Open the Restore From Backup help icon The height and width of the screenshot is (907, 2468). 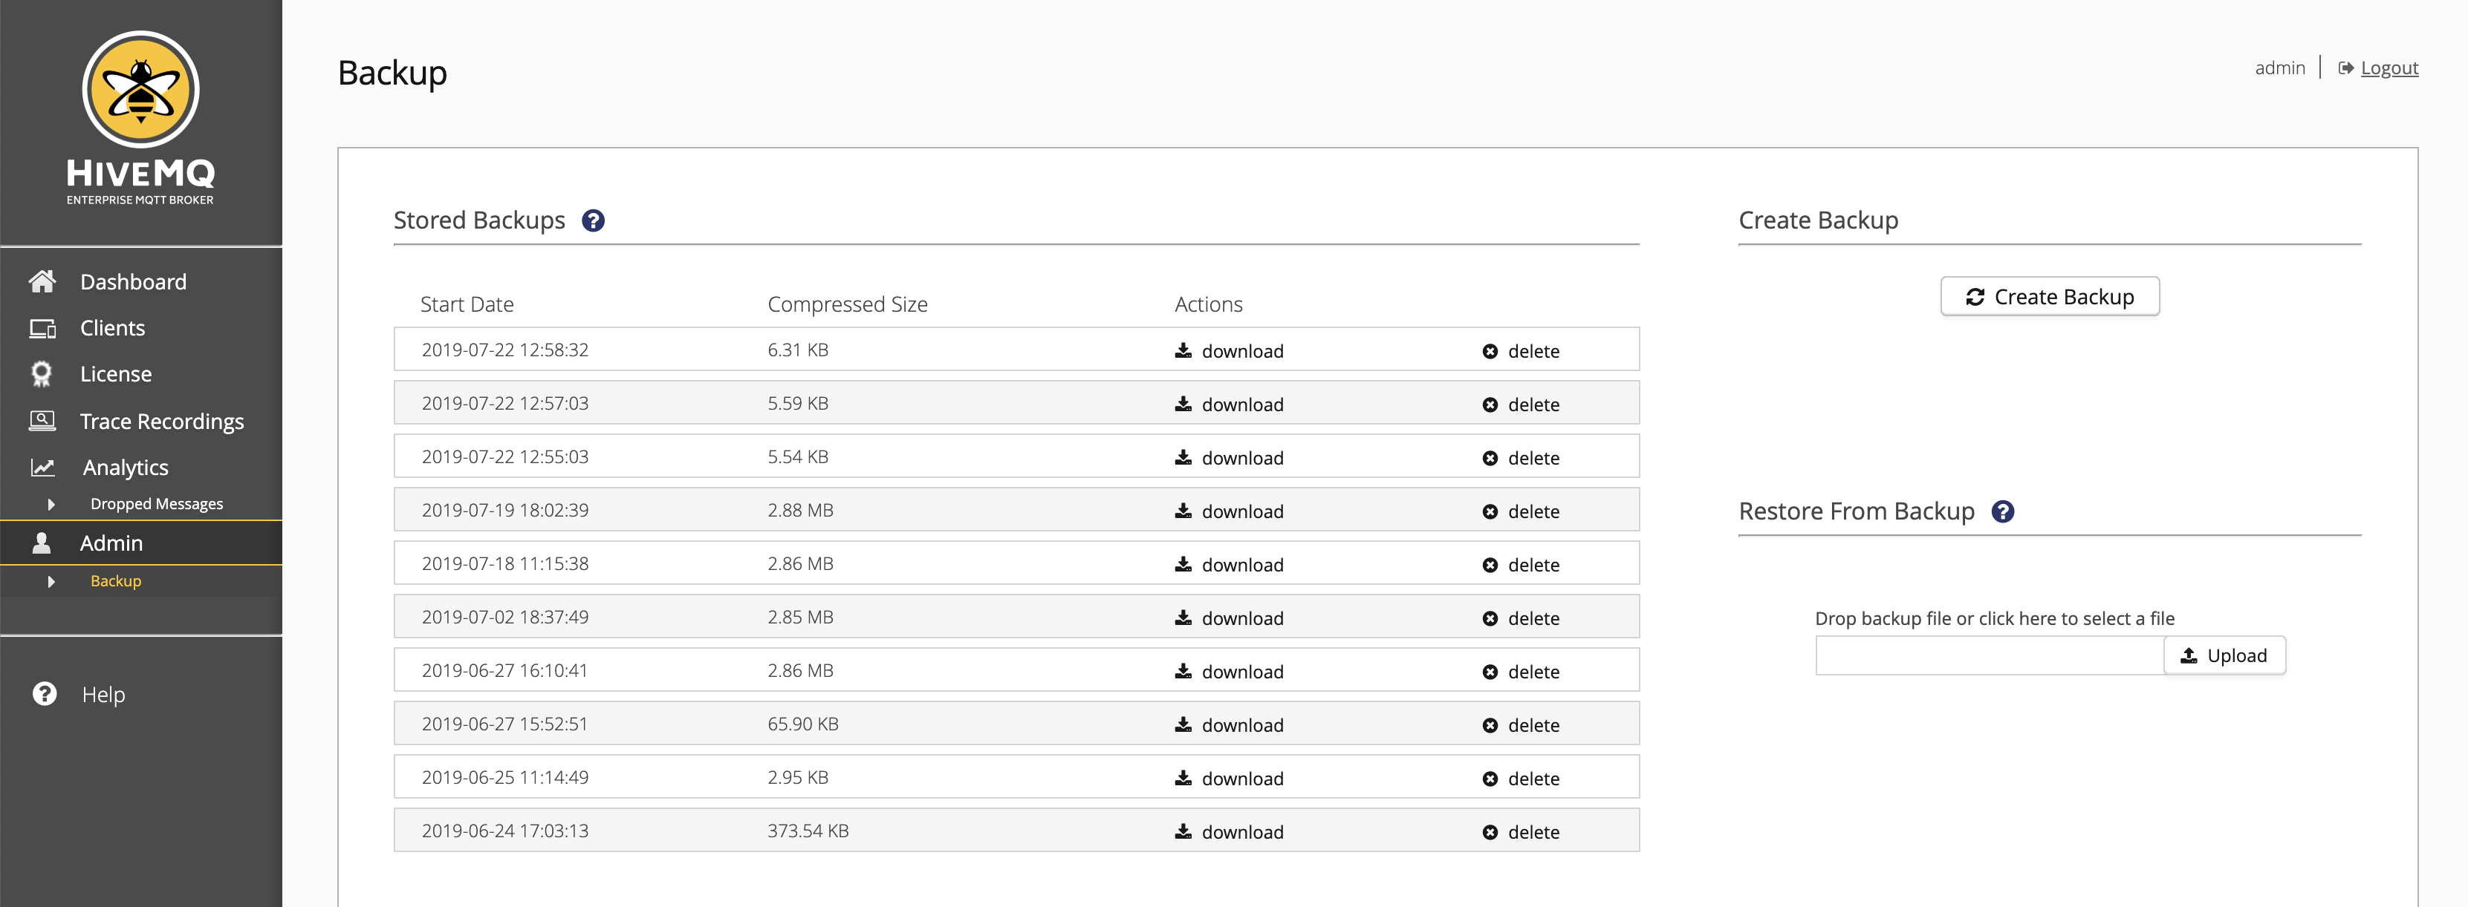coord(2002,512)
